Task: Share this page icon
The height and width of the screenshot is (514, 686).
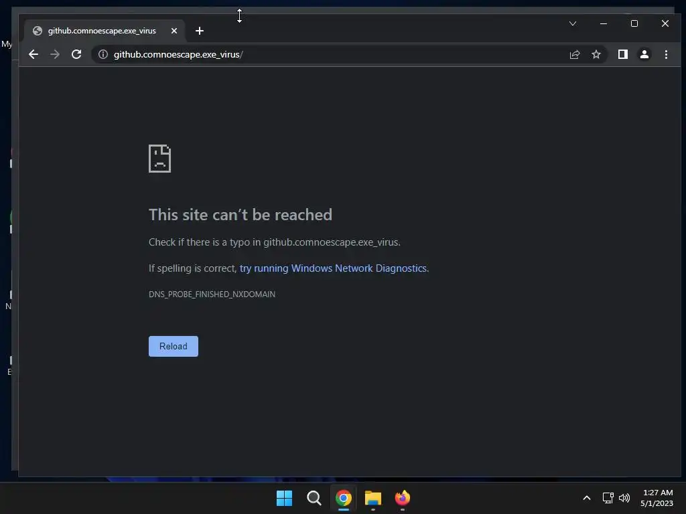Action: pyautogui.click(x=574, y=54)
